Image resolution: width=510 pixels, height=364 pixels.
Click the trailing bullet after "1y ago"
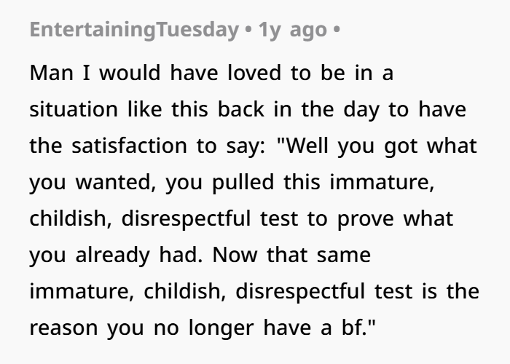point(334,31)
